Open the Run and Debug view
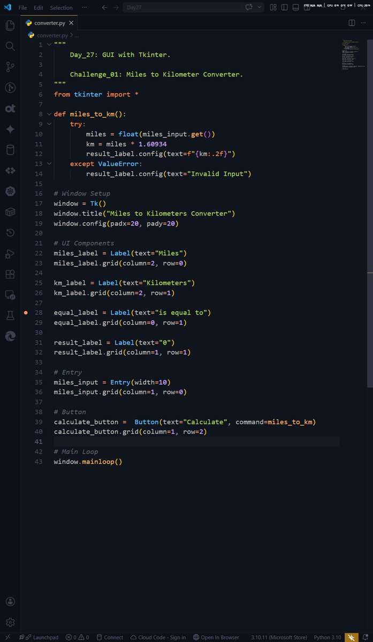373x642 pixels. tap(10, 254)
